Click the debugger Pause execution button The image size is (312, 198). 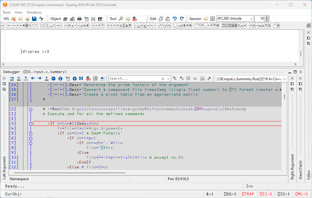point(81,78)
